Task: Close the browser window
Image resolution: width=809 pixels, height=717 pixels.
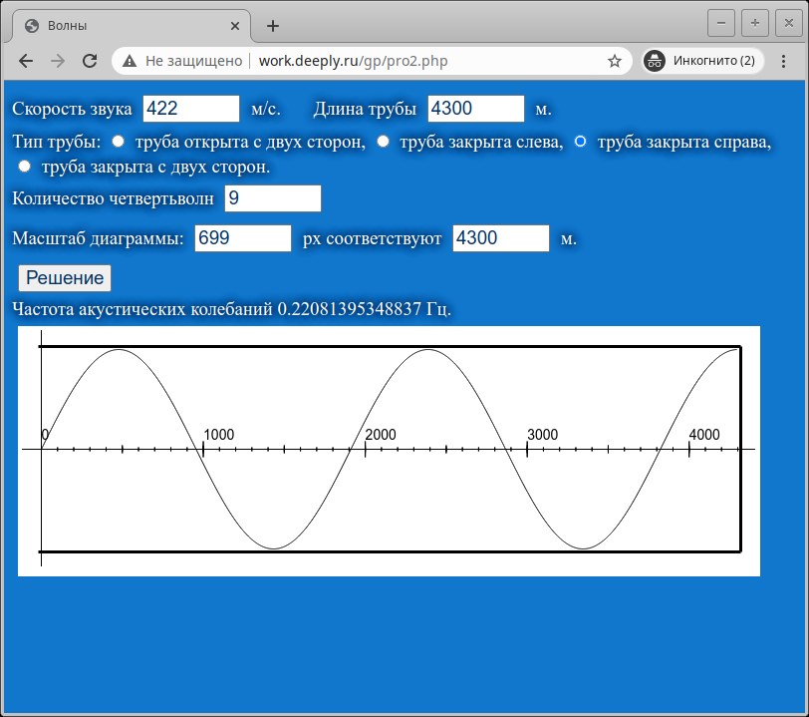Action: point(789,23)
